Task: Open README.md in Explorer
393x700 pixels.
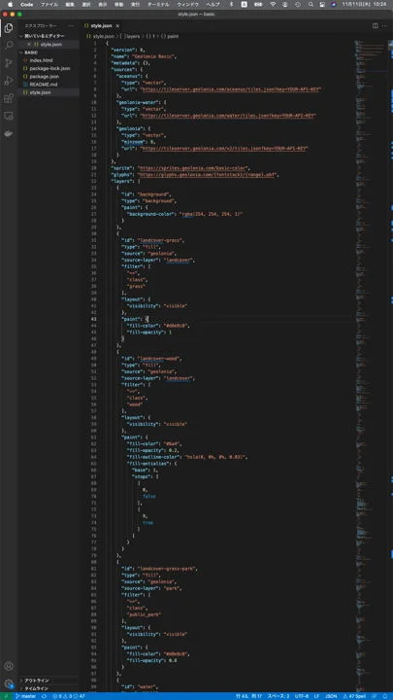Action: (49, 85)
